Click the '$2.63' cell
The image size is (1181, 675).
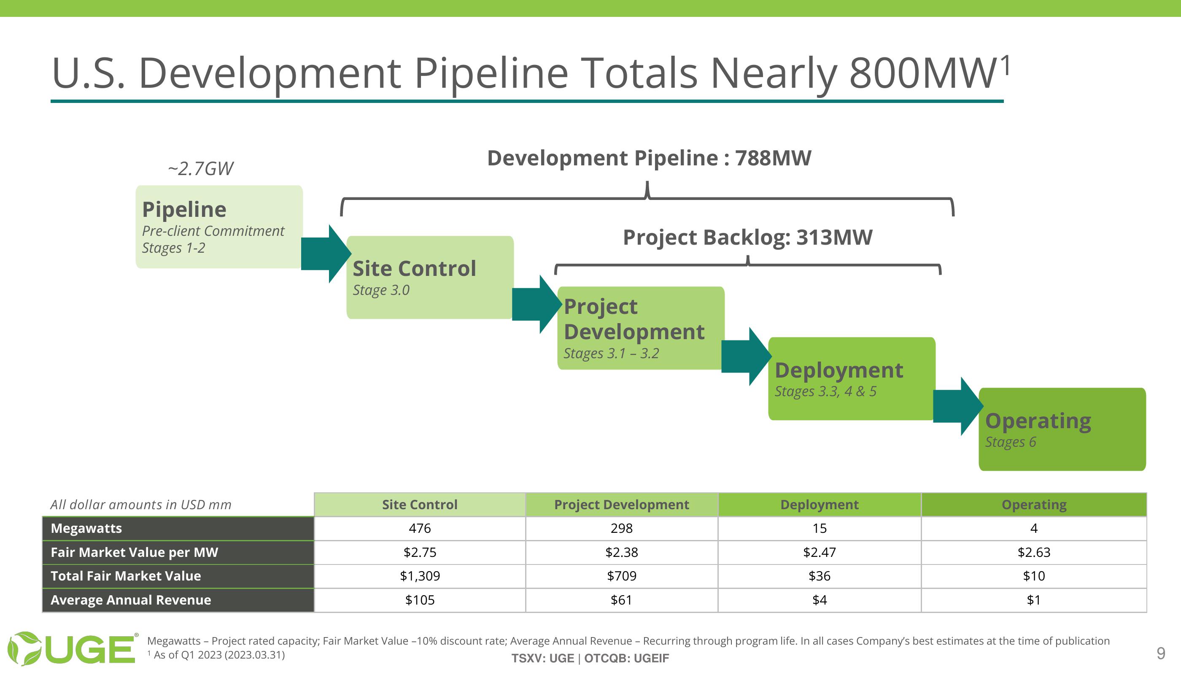tap(1034, 553)
